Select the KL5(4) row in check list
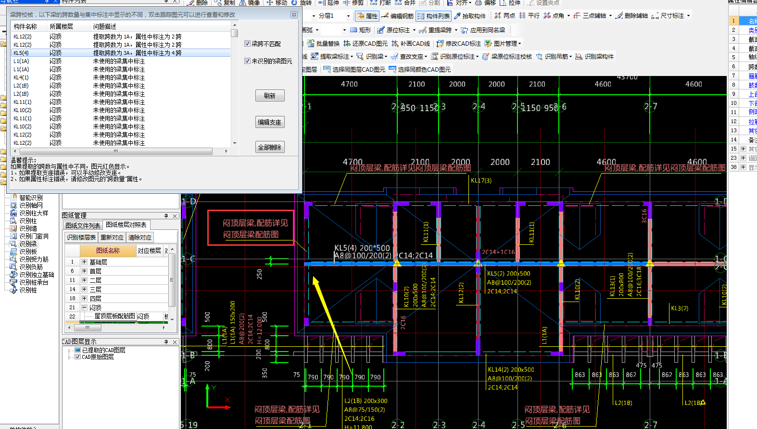 (x=121, y=53)
